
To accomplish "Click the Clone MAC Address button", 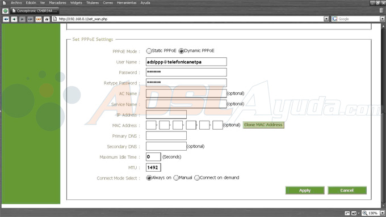I will pyautogui.click(x=263, y=125).
